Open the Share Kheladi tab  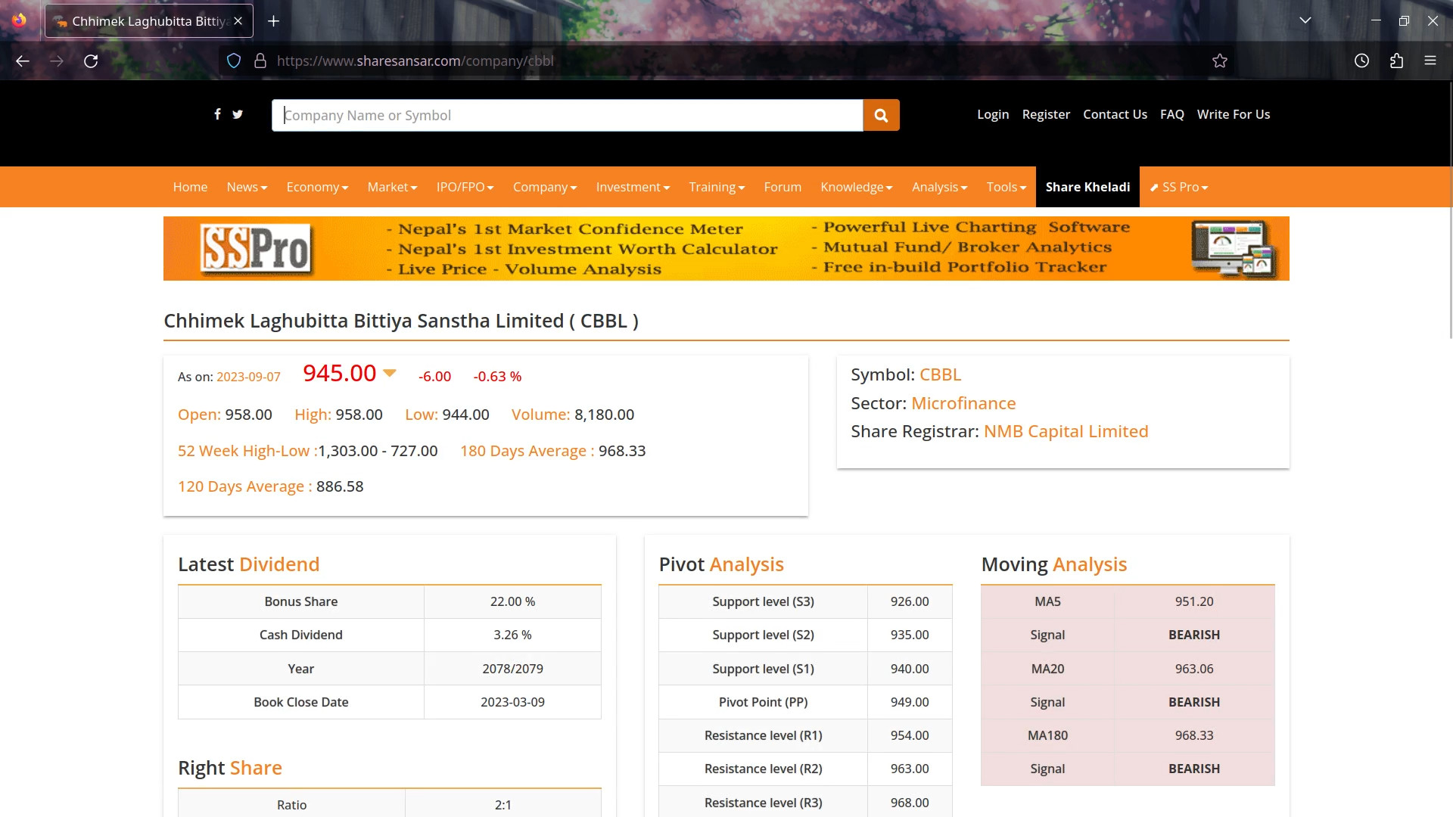(x=1087, y=187)
